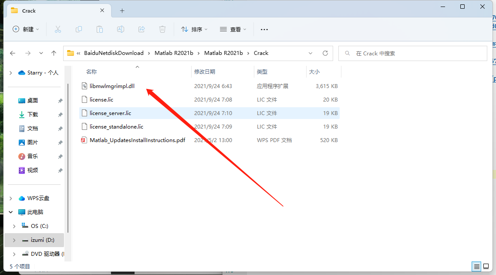
Task: Expand the 查看 (View) dropdown menu
Action: coord(233,29)
